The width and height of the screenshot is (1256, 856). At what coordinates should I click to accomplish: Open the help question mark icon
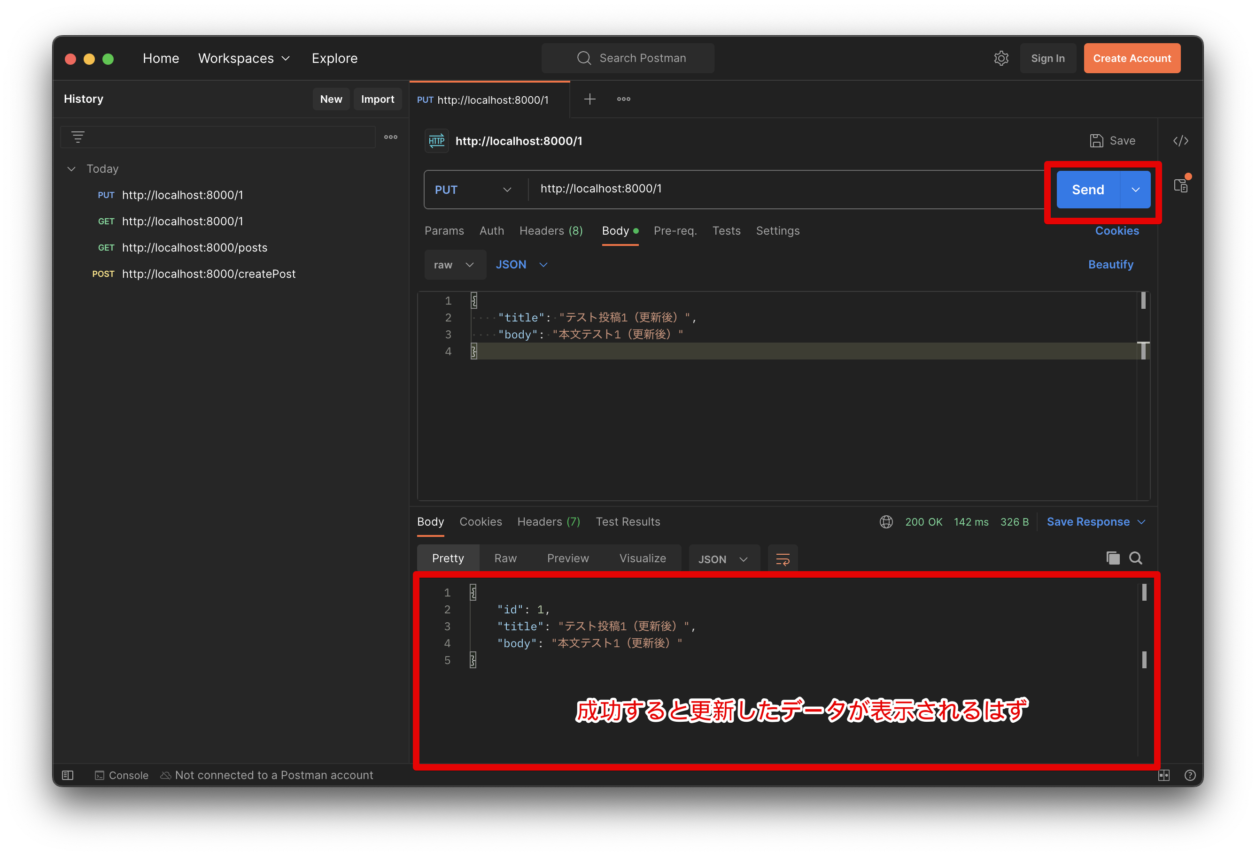click(x=1189, y=775)
